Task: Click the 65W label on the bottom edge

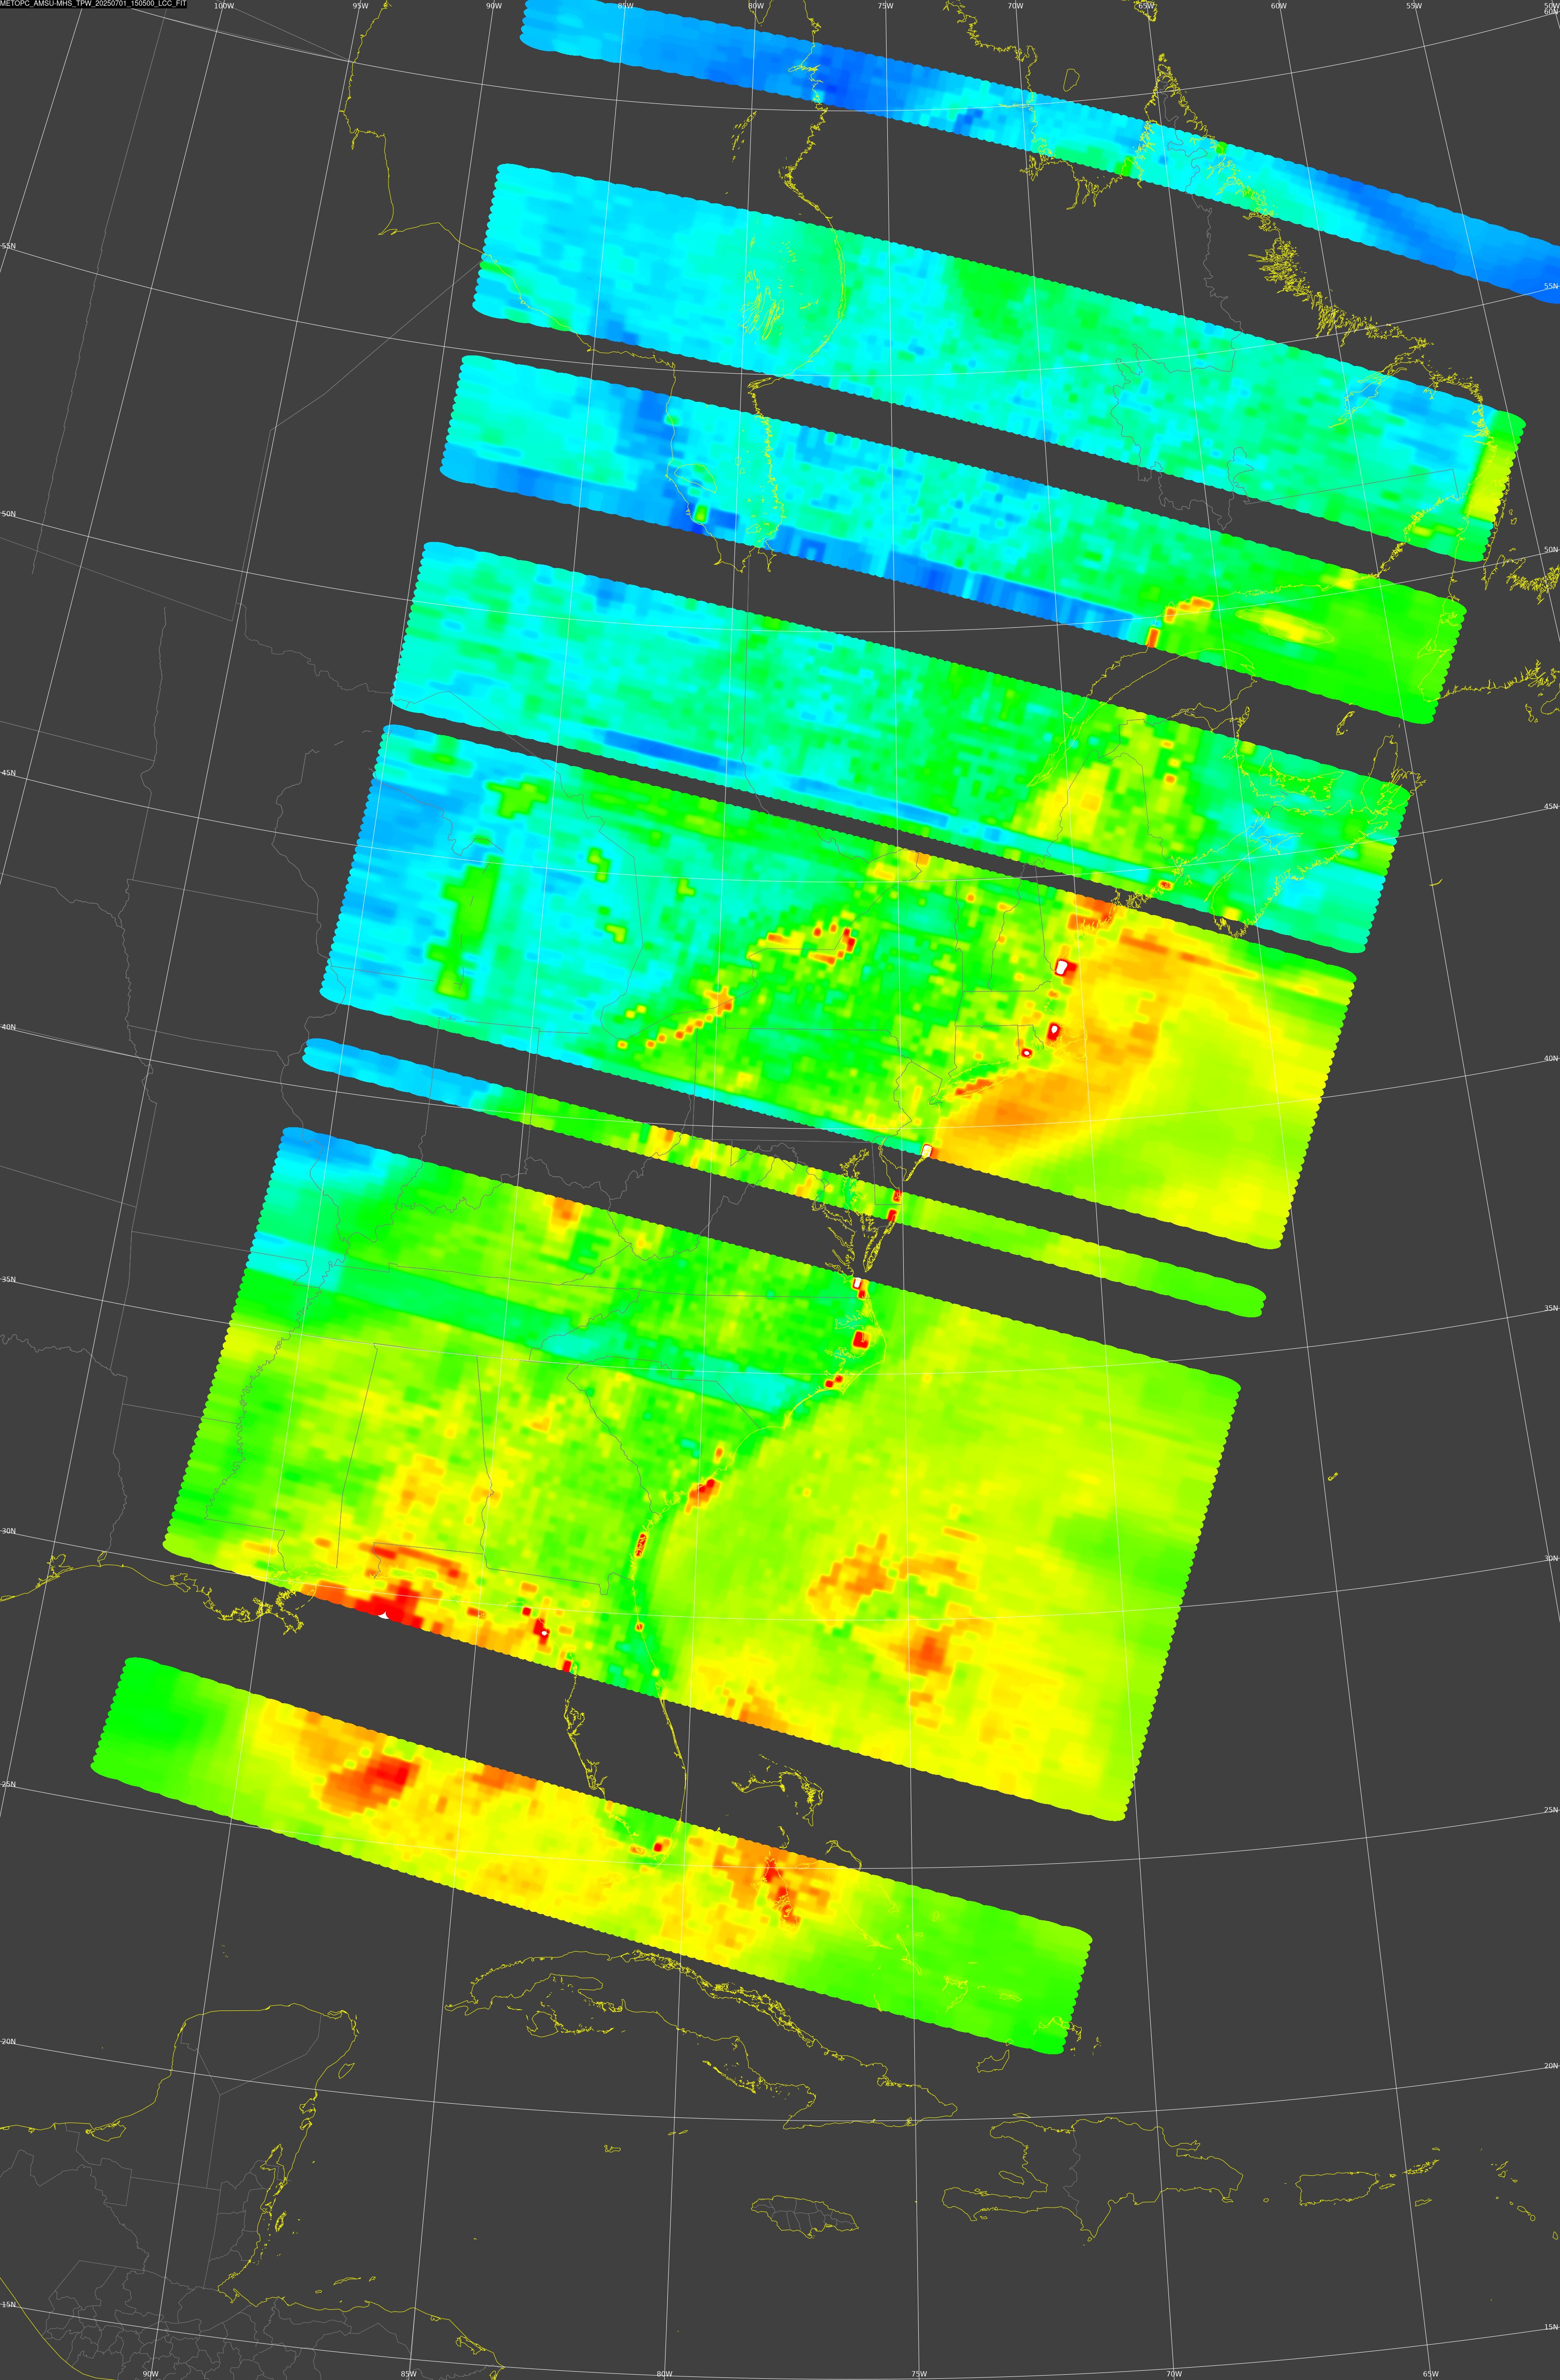Action: (1430, 2374)
